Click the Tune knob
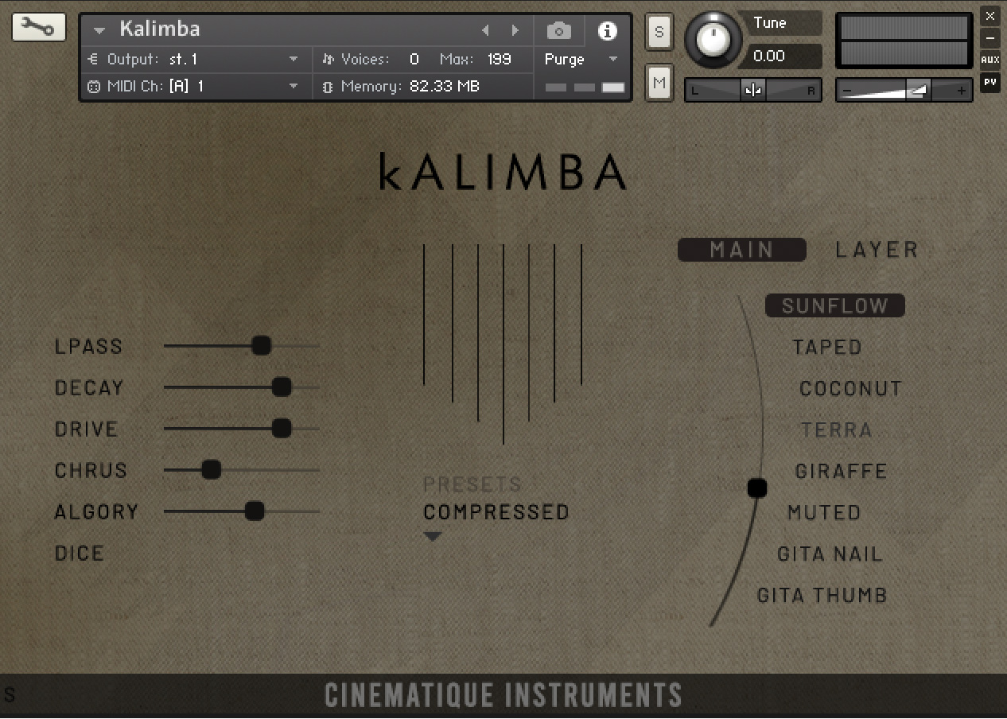 [713, 38]
